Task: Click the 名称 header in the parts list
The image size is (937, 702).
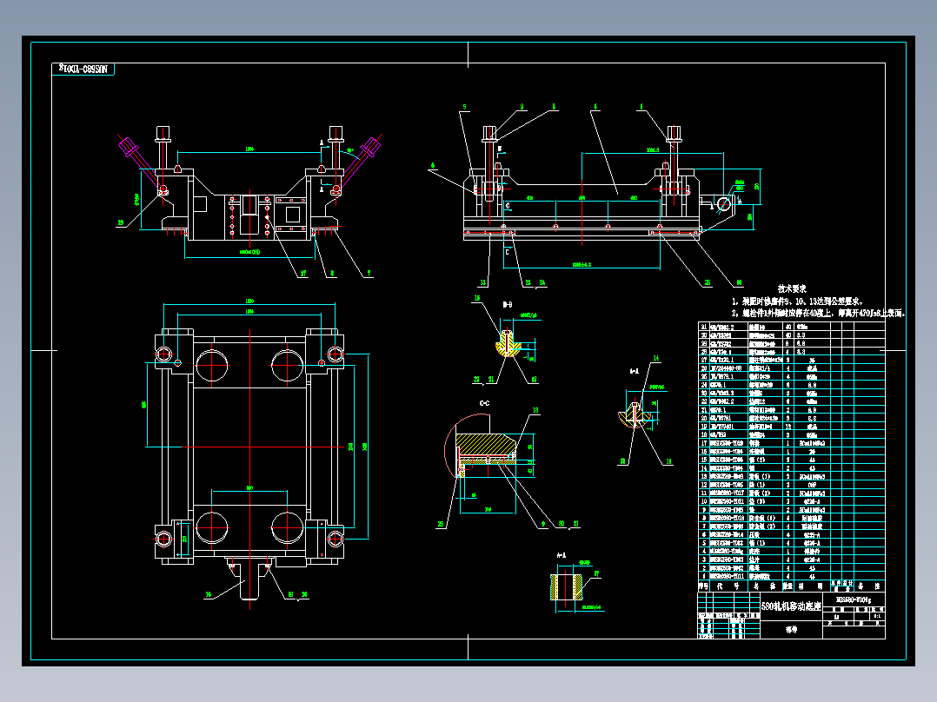Action: pyautogui.click(x=764, y=586)
